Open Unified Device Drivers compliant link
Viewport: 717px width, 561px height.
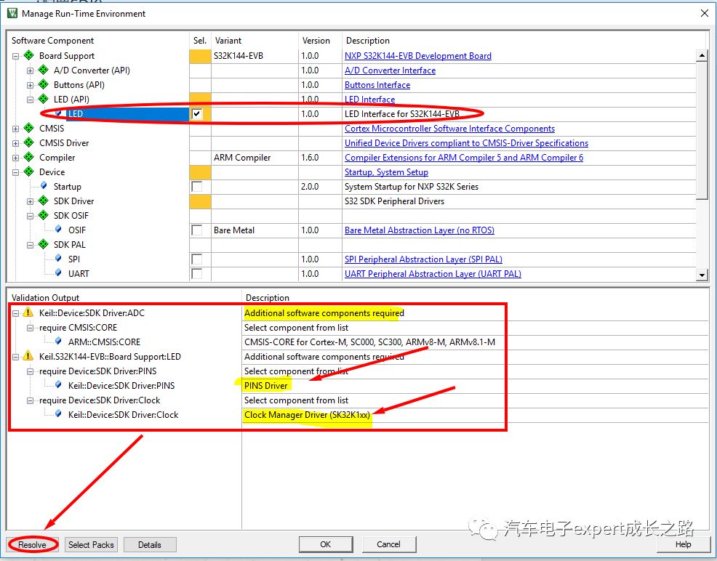[466, 143]
